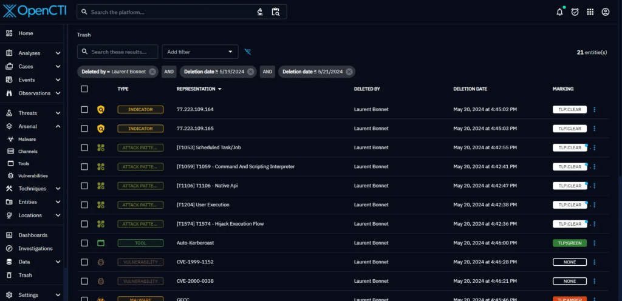Click the microscope icon in search bar
The image size is (622, 301).
[x=259, y=12]
